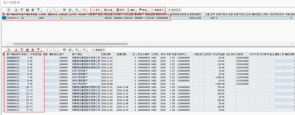This screenshot has width=295, height=115.
Task: Select YS type cell in line 10
Action: (36, 87)
